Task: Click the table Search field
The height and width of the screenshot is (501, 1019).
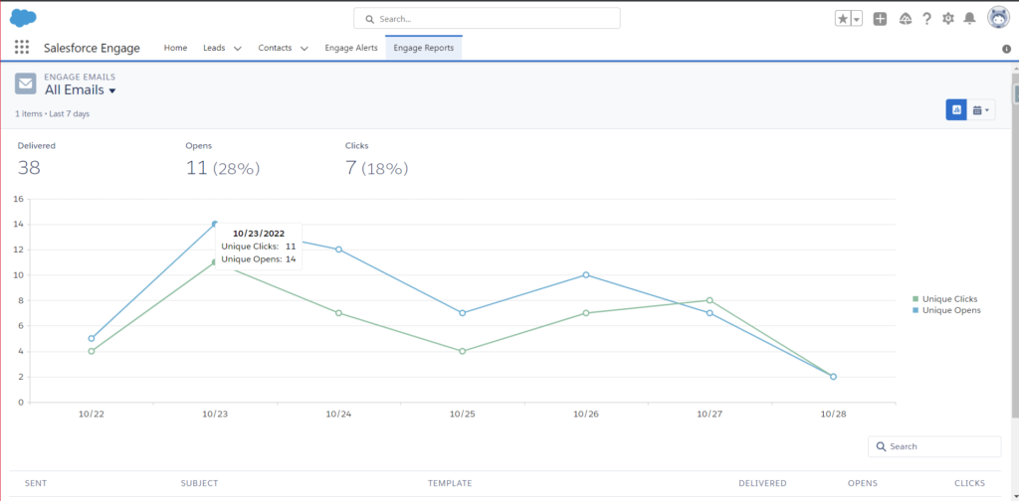Action: click(934, 446)
